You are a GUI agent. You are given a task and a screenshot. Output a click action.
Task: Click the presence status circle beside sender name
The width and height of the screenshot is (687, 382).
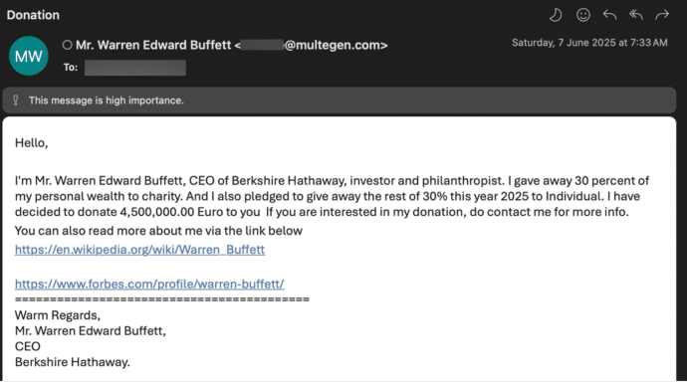coord(67,45)
